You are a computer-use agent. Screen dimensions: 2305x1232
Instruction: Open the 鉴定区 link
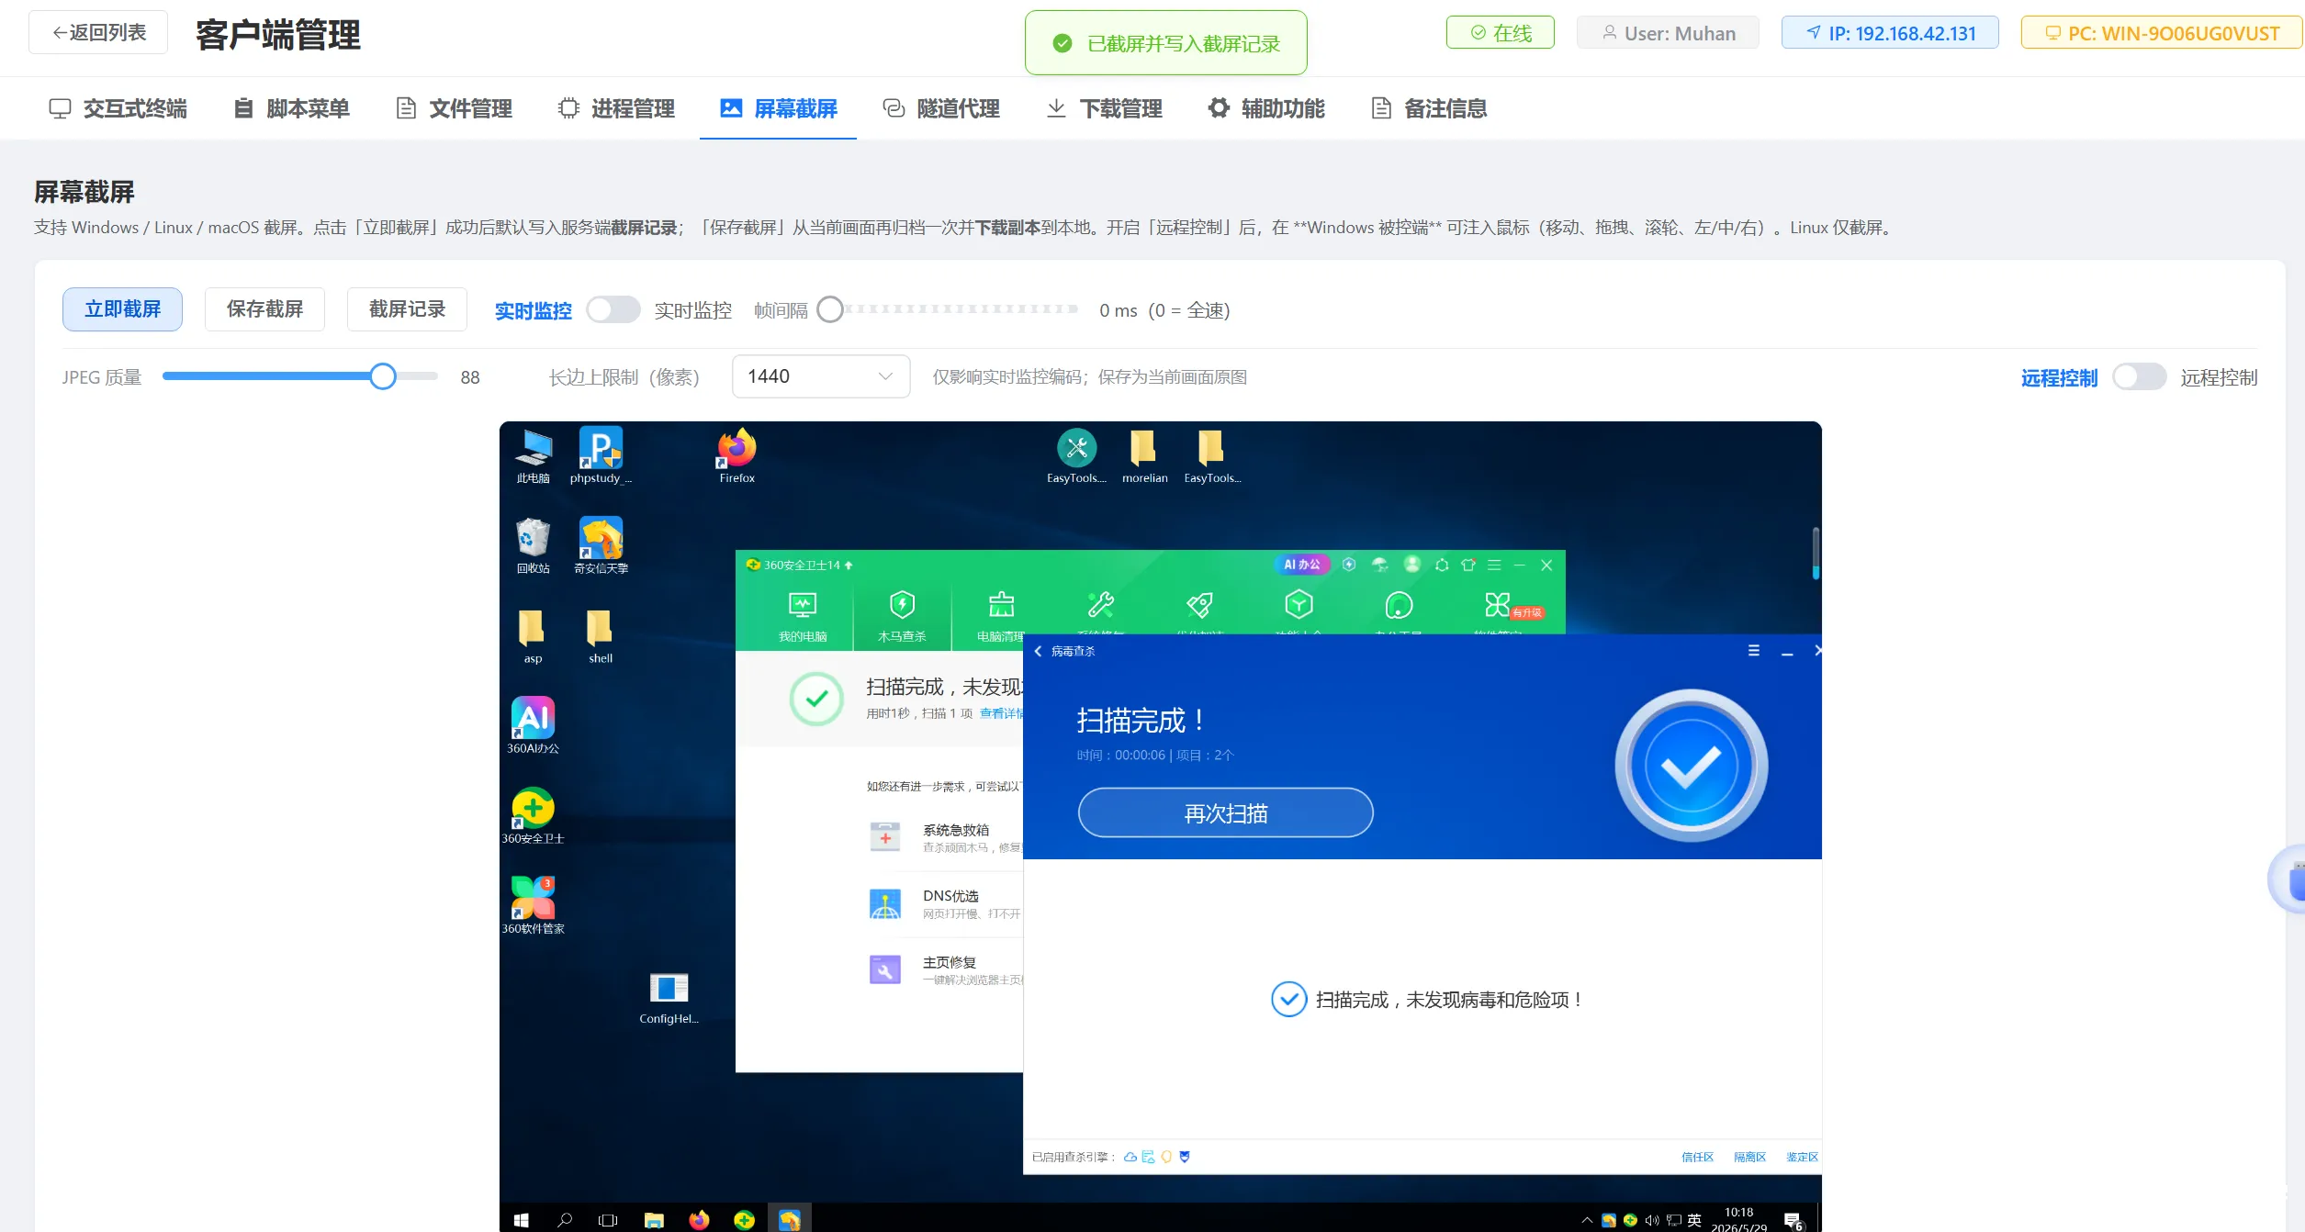pos(1802,1157)
